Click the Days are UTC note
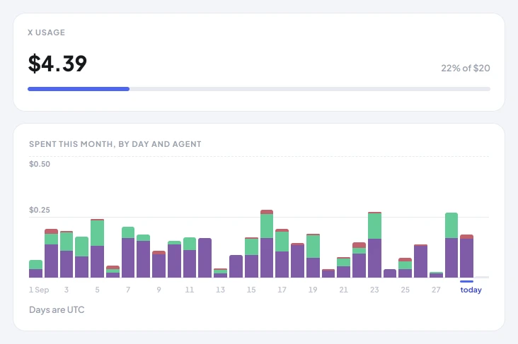This screenshot has width=518, height=344. click(x=57, y=309)
